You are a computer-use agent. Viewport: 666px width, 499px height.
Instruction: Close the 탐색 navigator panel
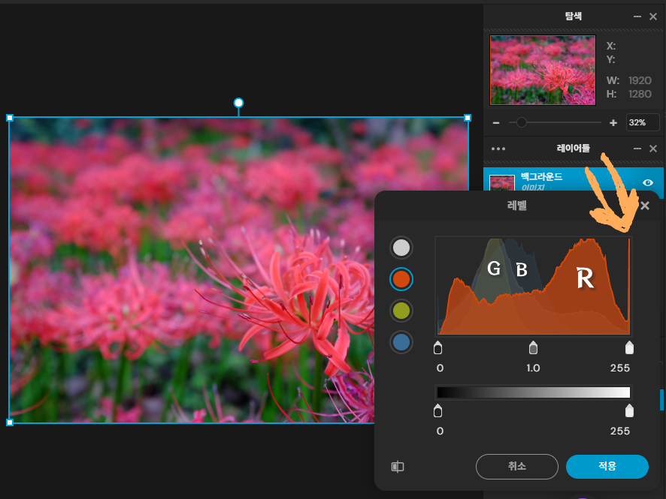[653, 17]
